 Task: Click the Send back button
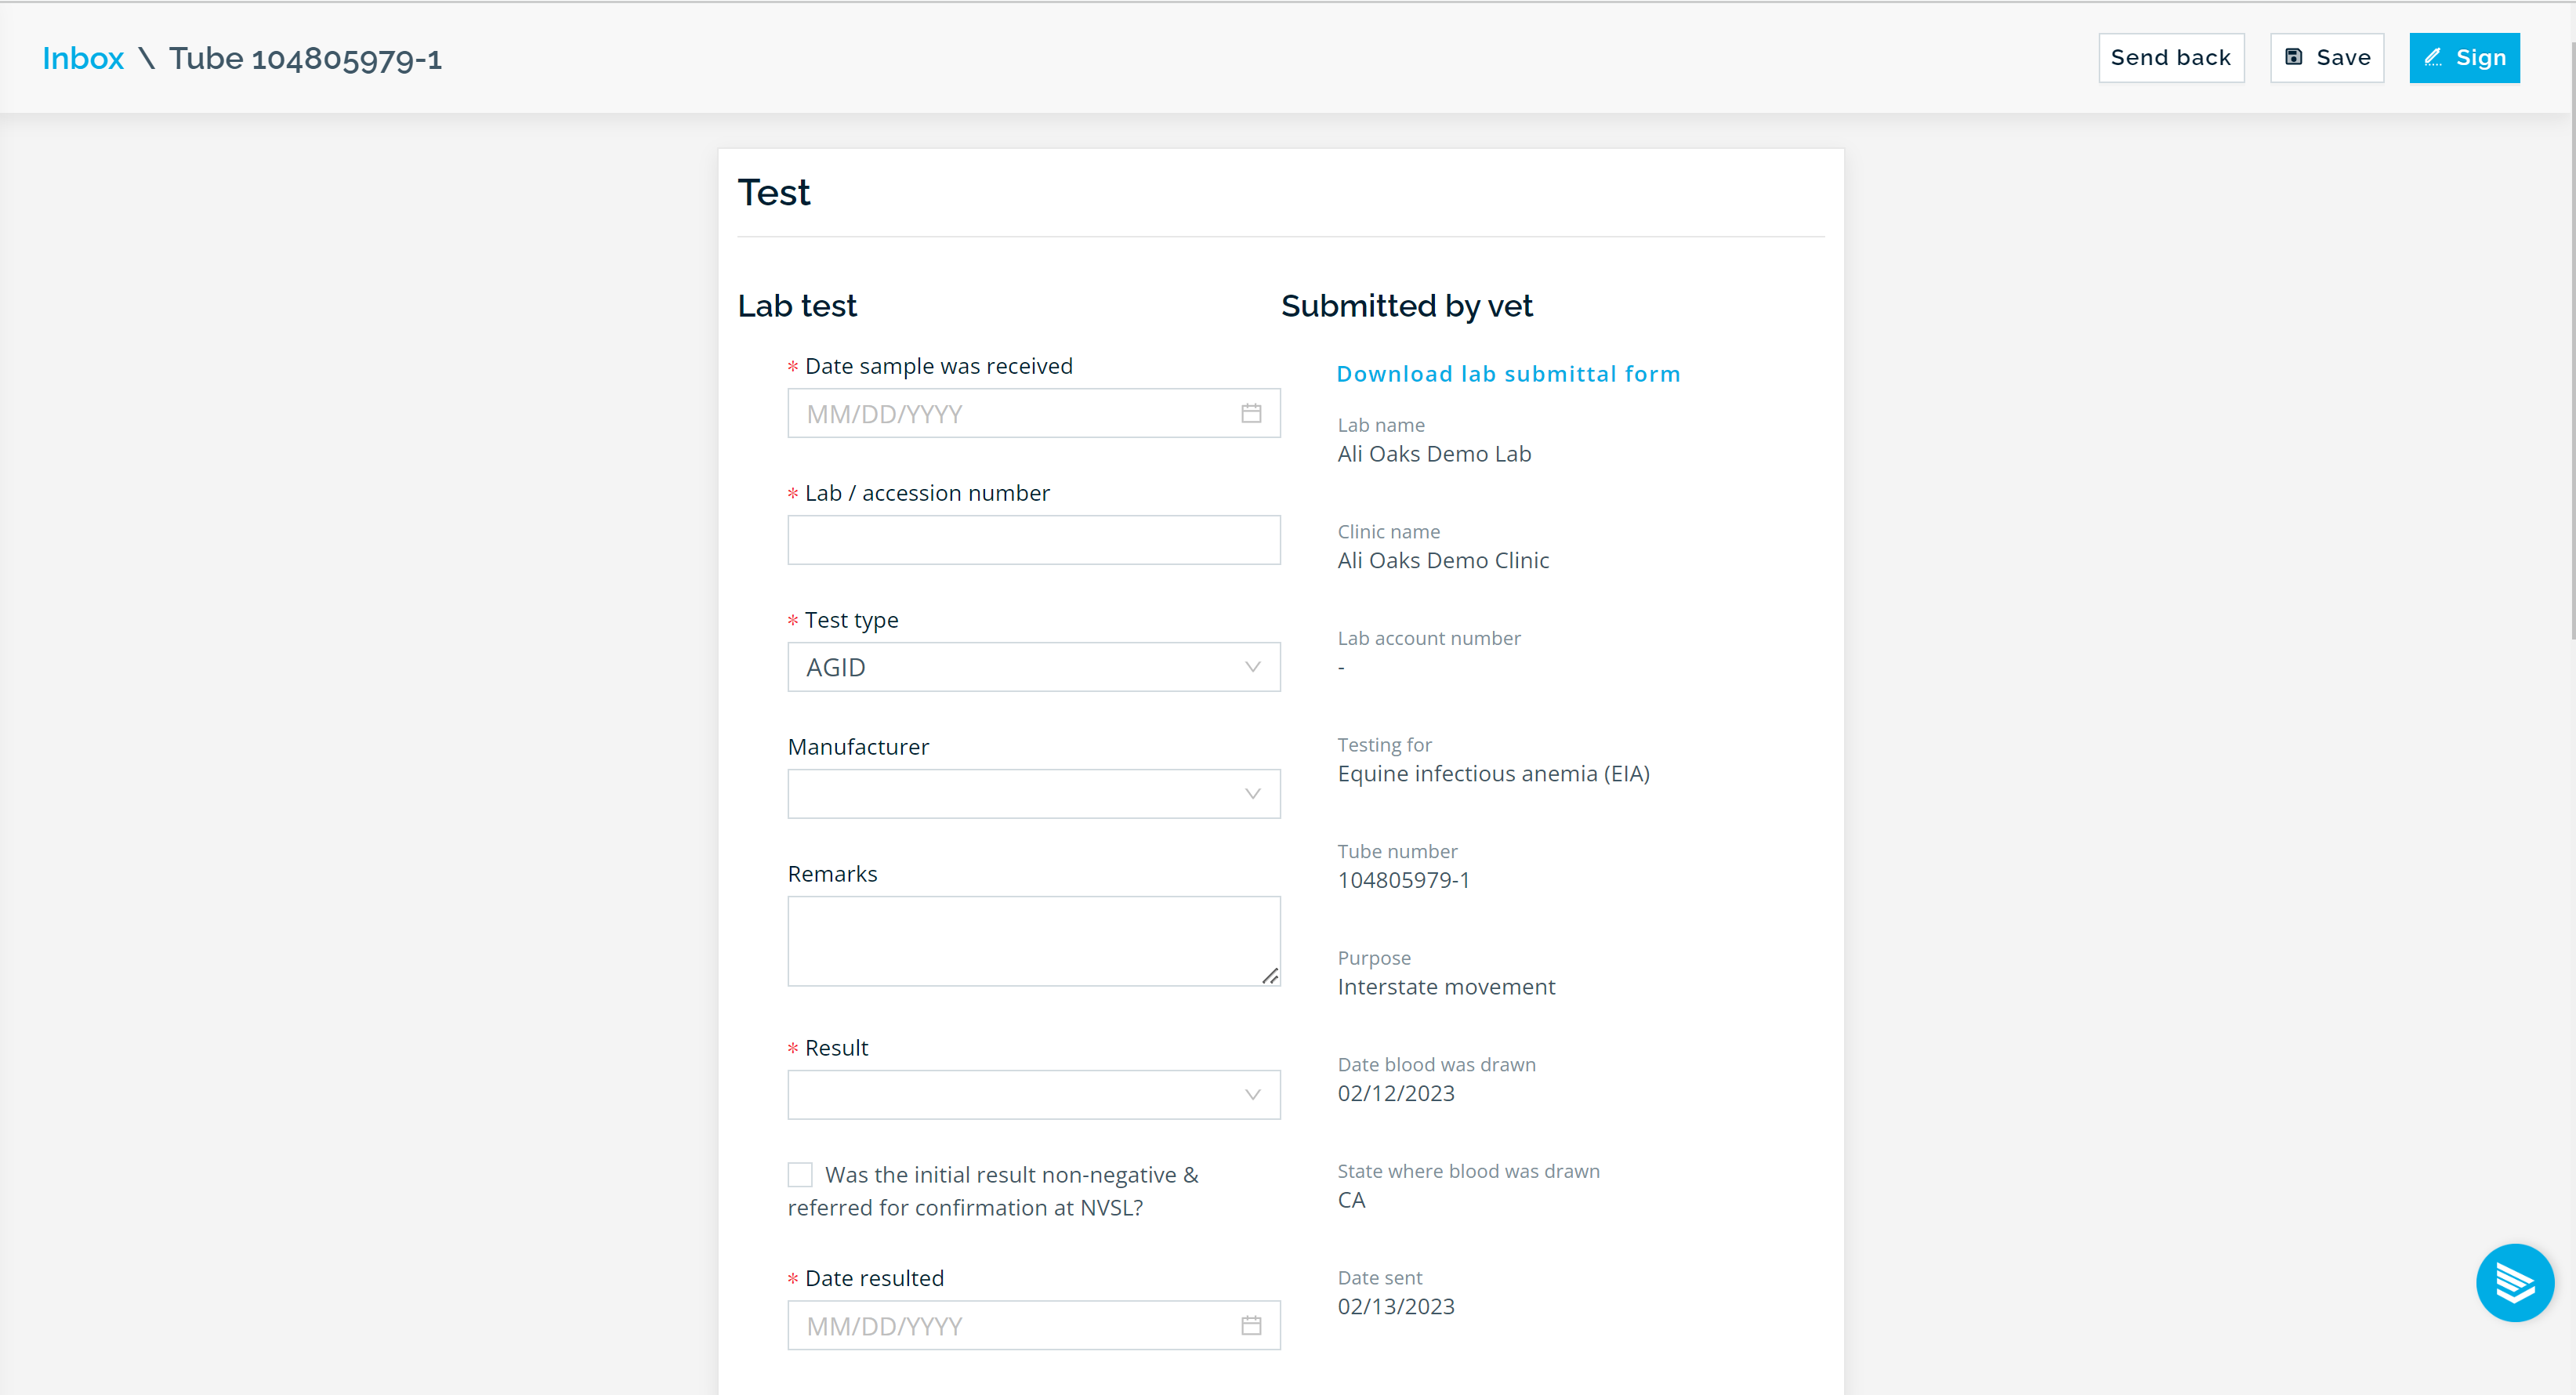point(2171,57)
